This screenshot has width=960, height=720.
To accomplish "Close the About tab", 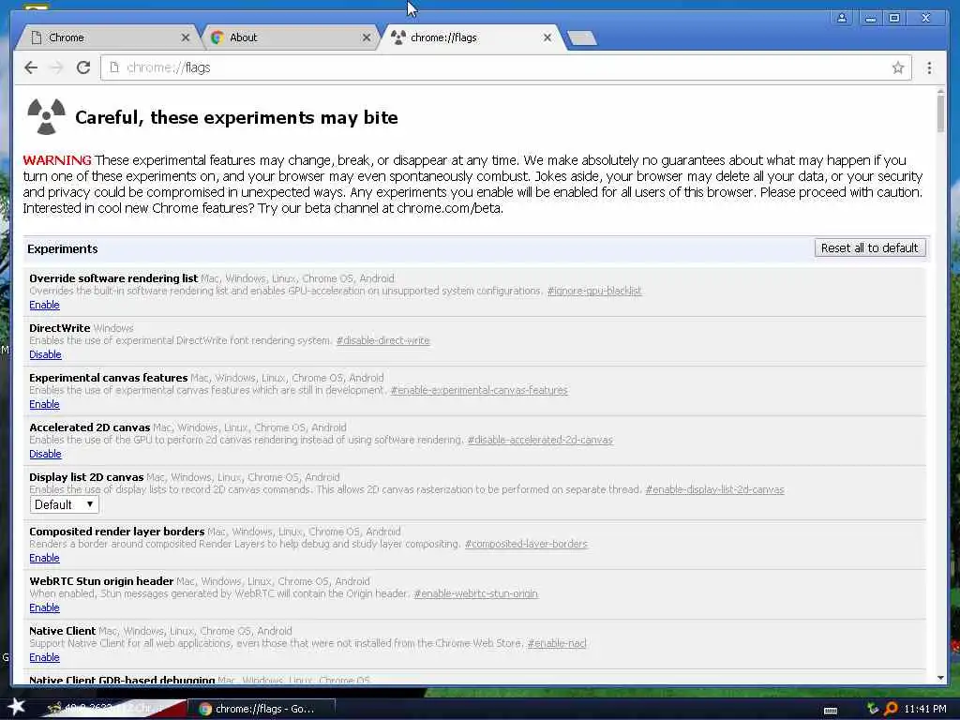I will (x=367, y=37).
